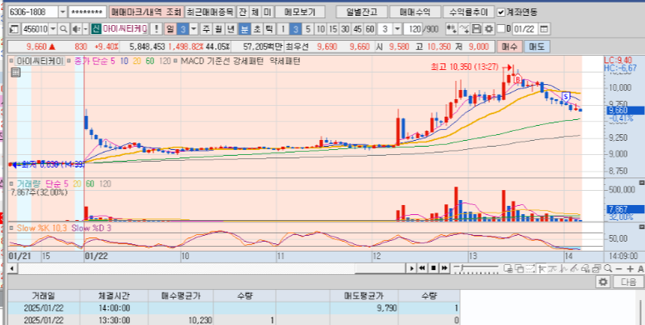Open the interval value 3 dropdown arrow
The height and width of the screenshot is (325, 645).
coord(397,29)
